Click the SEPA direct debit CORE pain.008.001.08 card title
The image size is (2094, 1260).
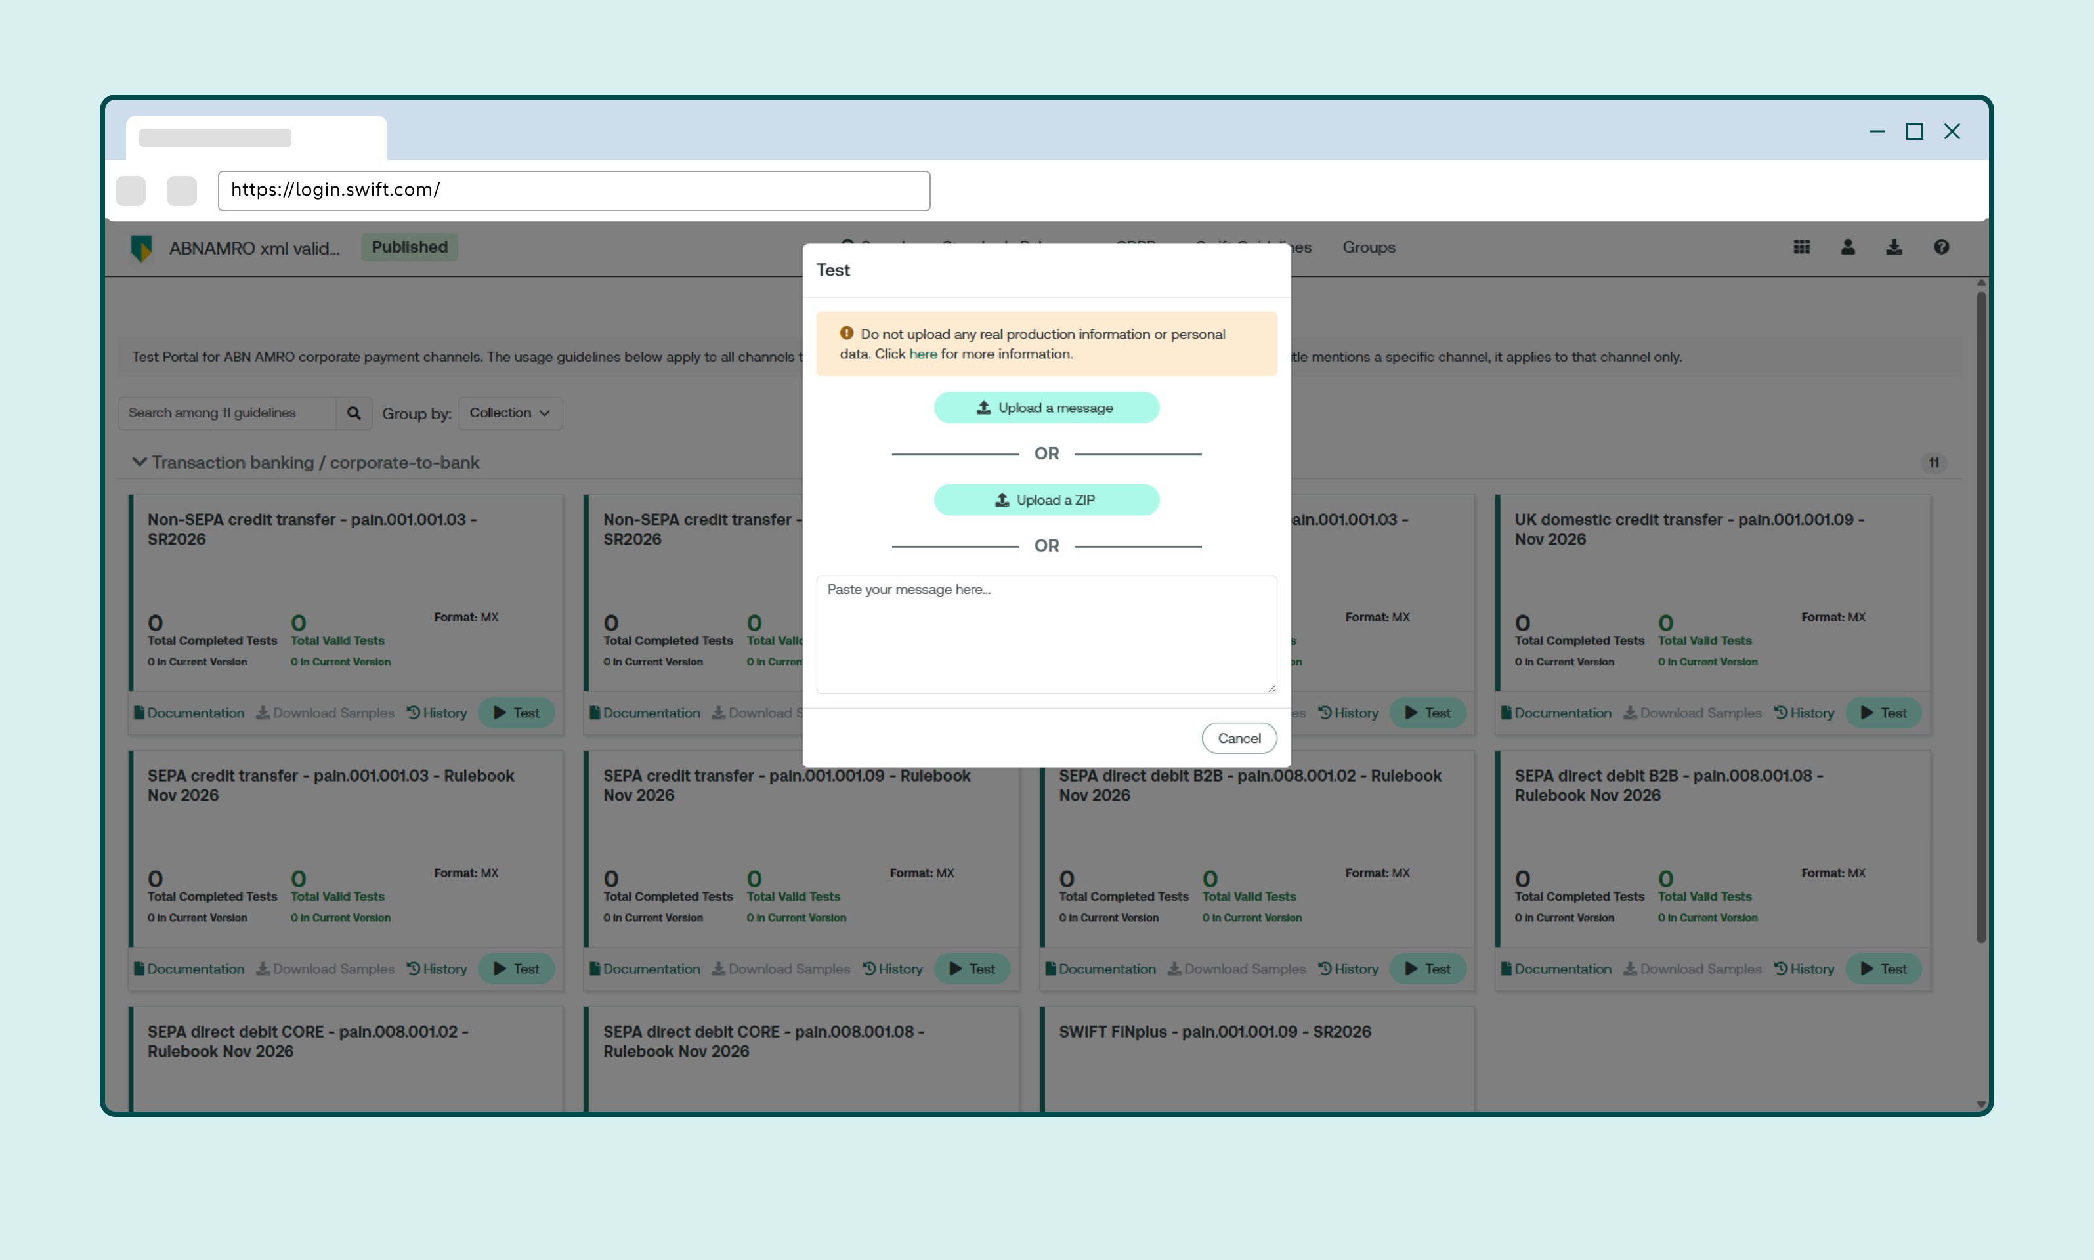point(764,1041)
